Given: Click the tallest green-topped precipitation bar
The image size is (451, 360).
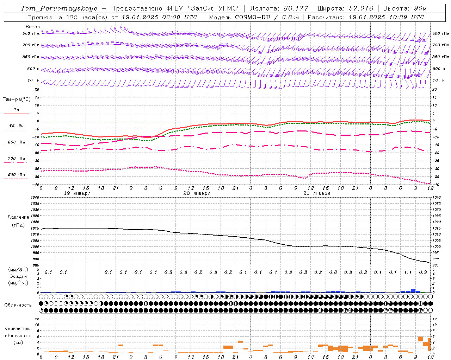Looking at the screenshot, I should pos(413,290).
